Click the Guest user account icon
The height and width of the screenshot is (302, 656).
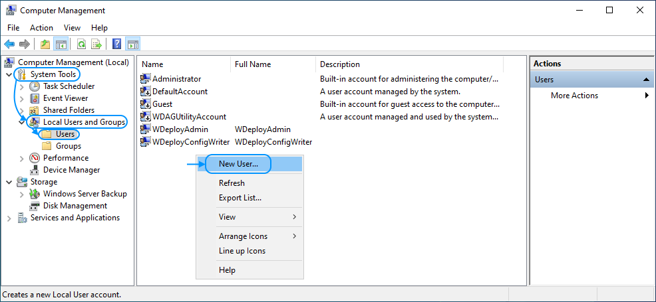coord(146,104)
